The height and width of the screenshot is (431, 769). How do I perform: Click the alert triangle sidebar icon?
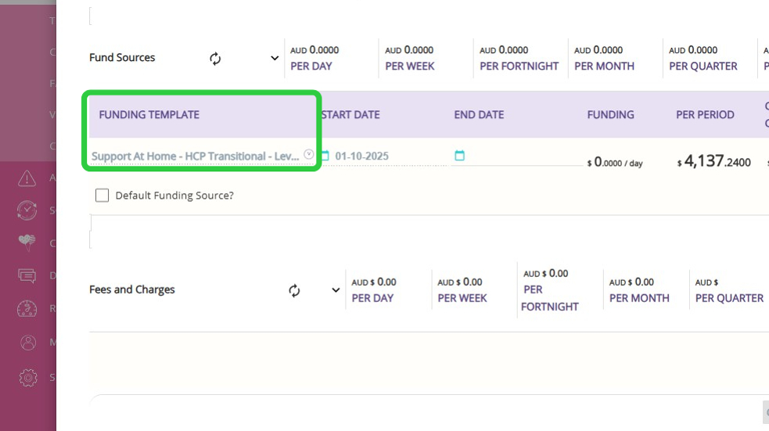click(x=27, y=178)
